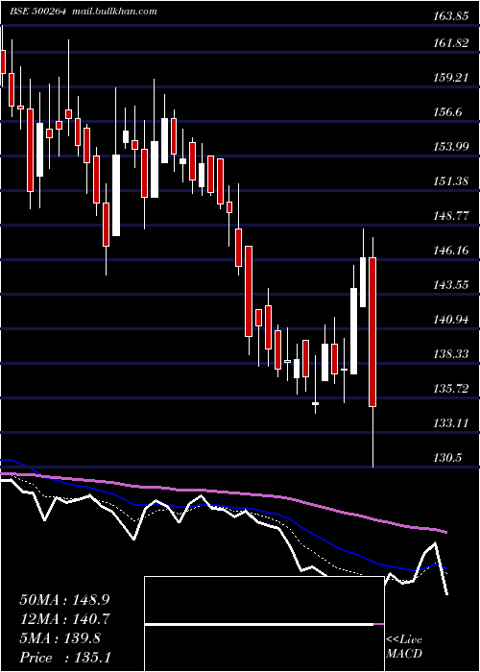Viewport: 480px width, 672px height.
Task: Select the 151.38 price level label
Action: (449, 181)
